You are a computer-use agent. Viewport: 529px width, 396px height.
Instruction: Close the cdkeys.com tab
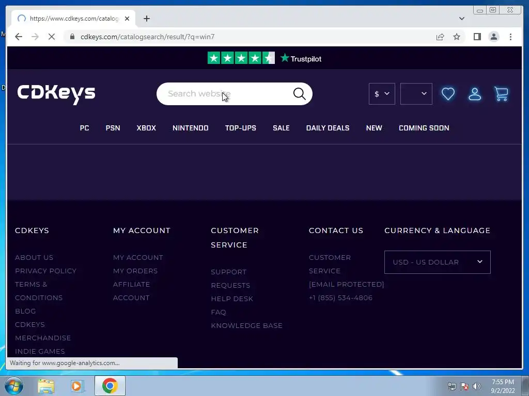(x=127, y=19)
